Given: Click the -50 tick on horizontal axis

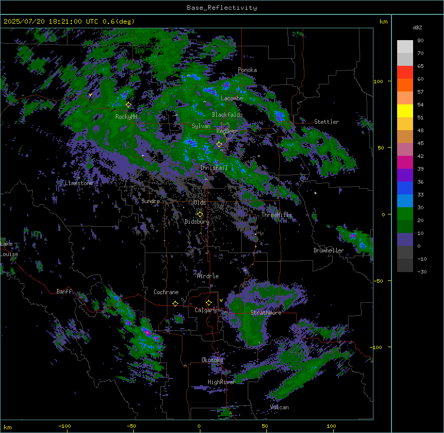Looking at the screenshot, I should click(131, 426).
